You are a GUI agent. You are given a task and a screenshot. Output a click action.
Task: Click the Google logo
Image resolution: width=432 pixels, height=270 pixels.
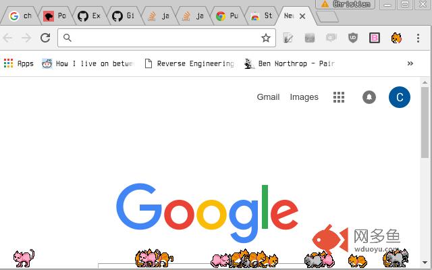(x=207, y=213)
